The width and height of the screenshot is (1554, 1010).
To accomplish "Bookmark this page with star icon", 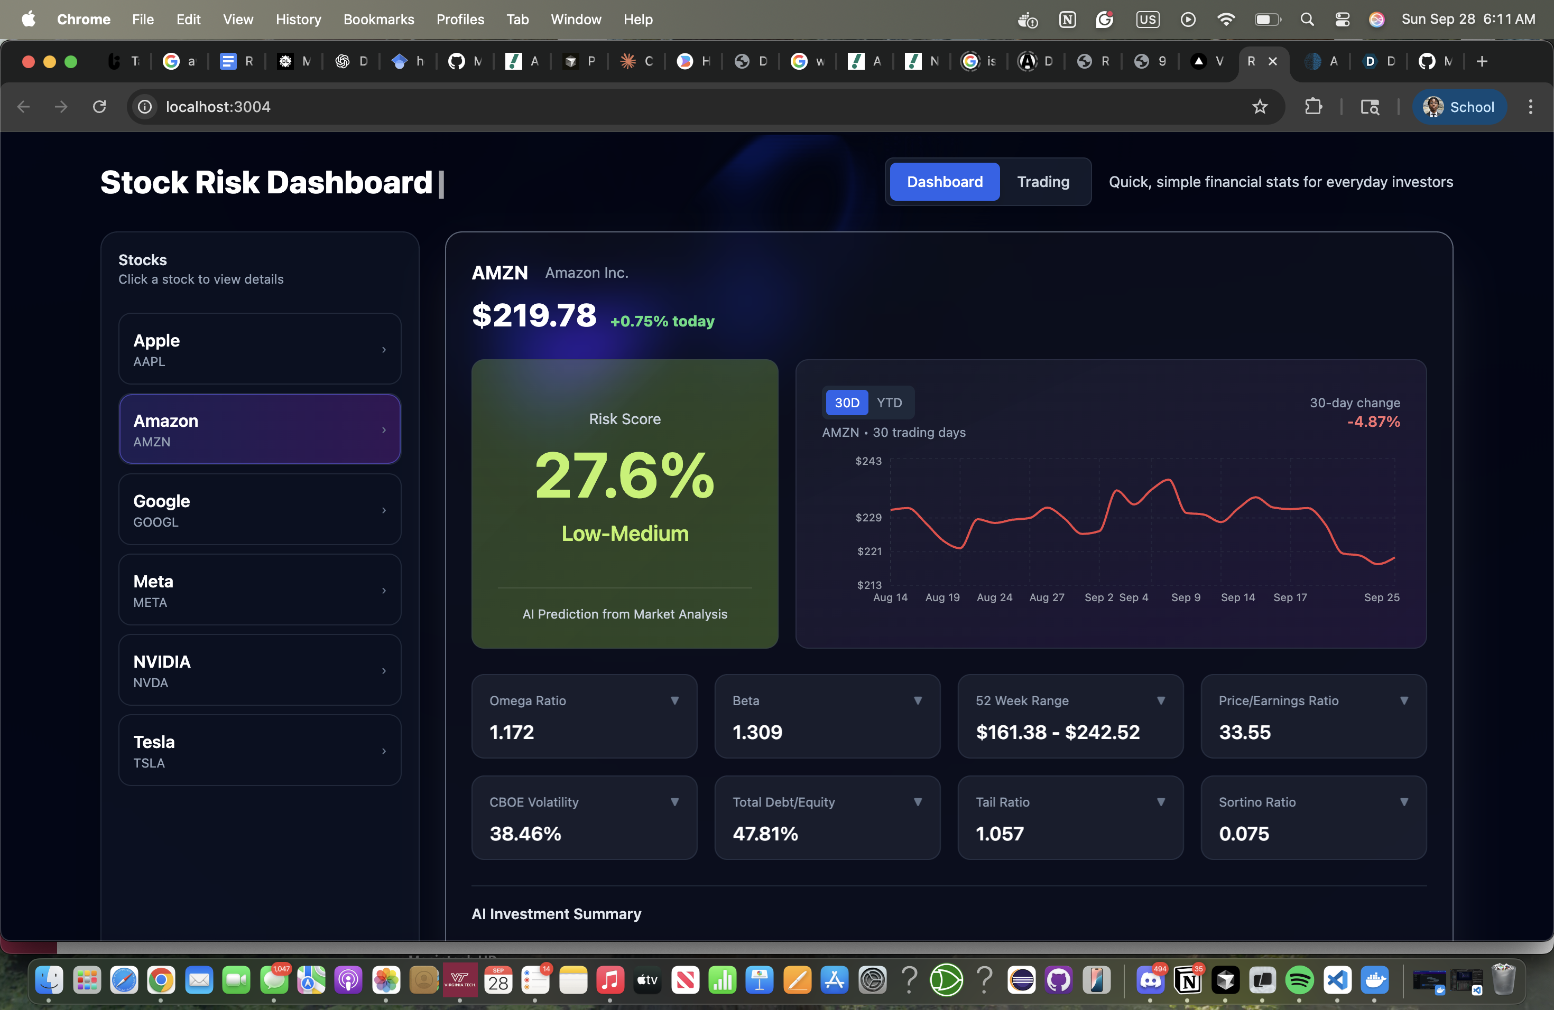I will point(1260,106).
